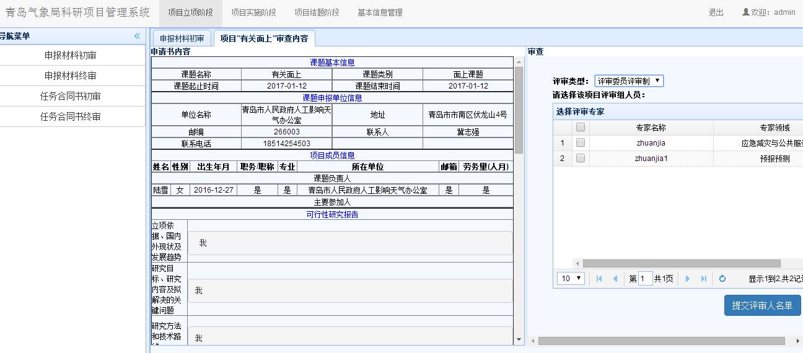Click row number 1 in expert table
The image size is (803, 353).
(x=563, y=143)
